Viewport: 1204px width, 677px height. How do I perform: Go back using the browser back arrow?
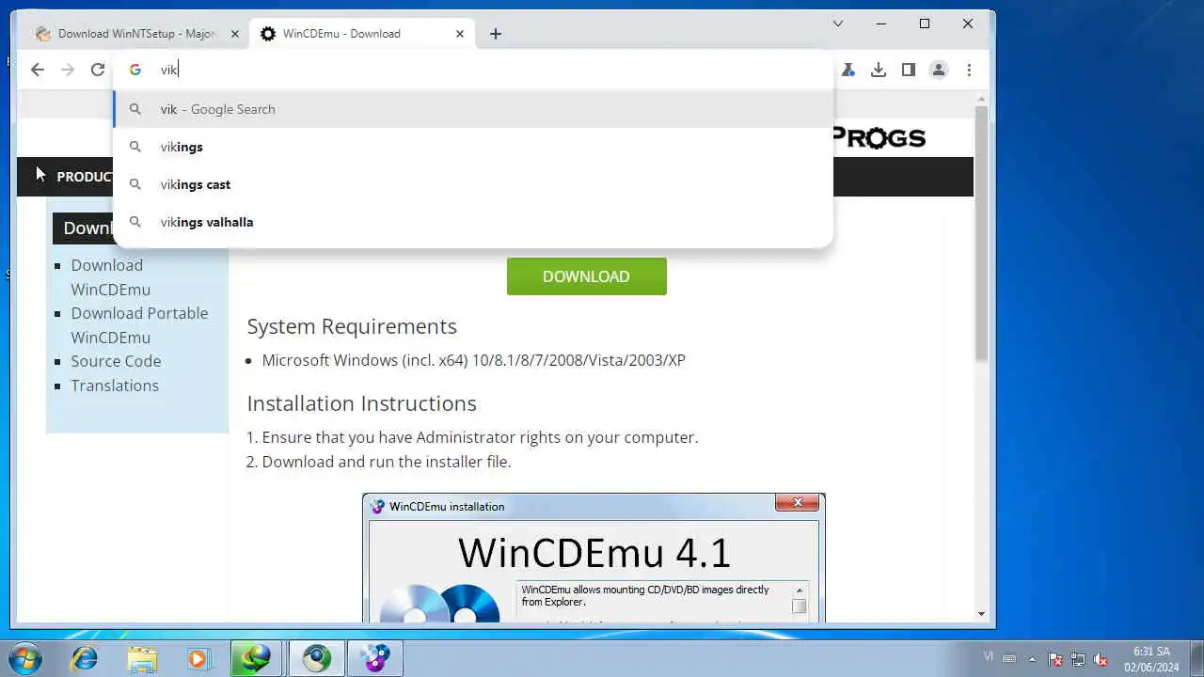37,70
